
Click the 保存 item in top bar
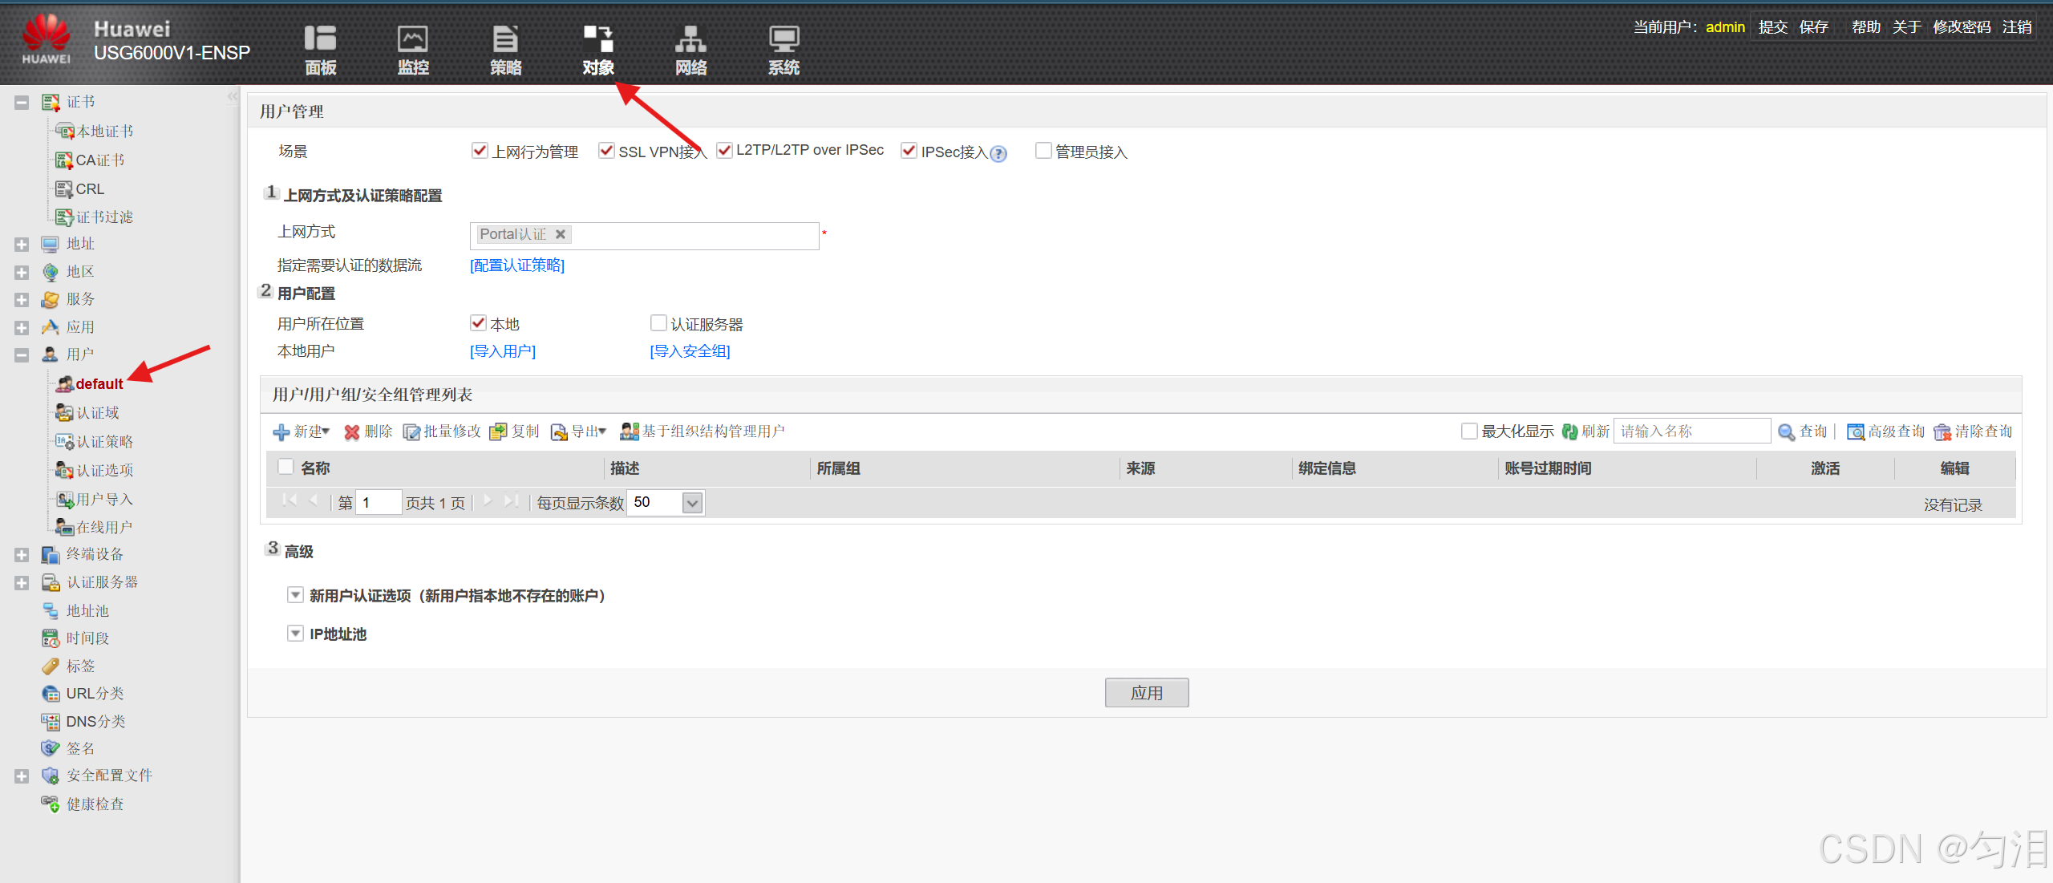pos(1813,27)
